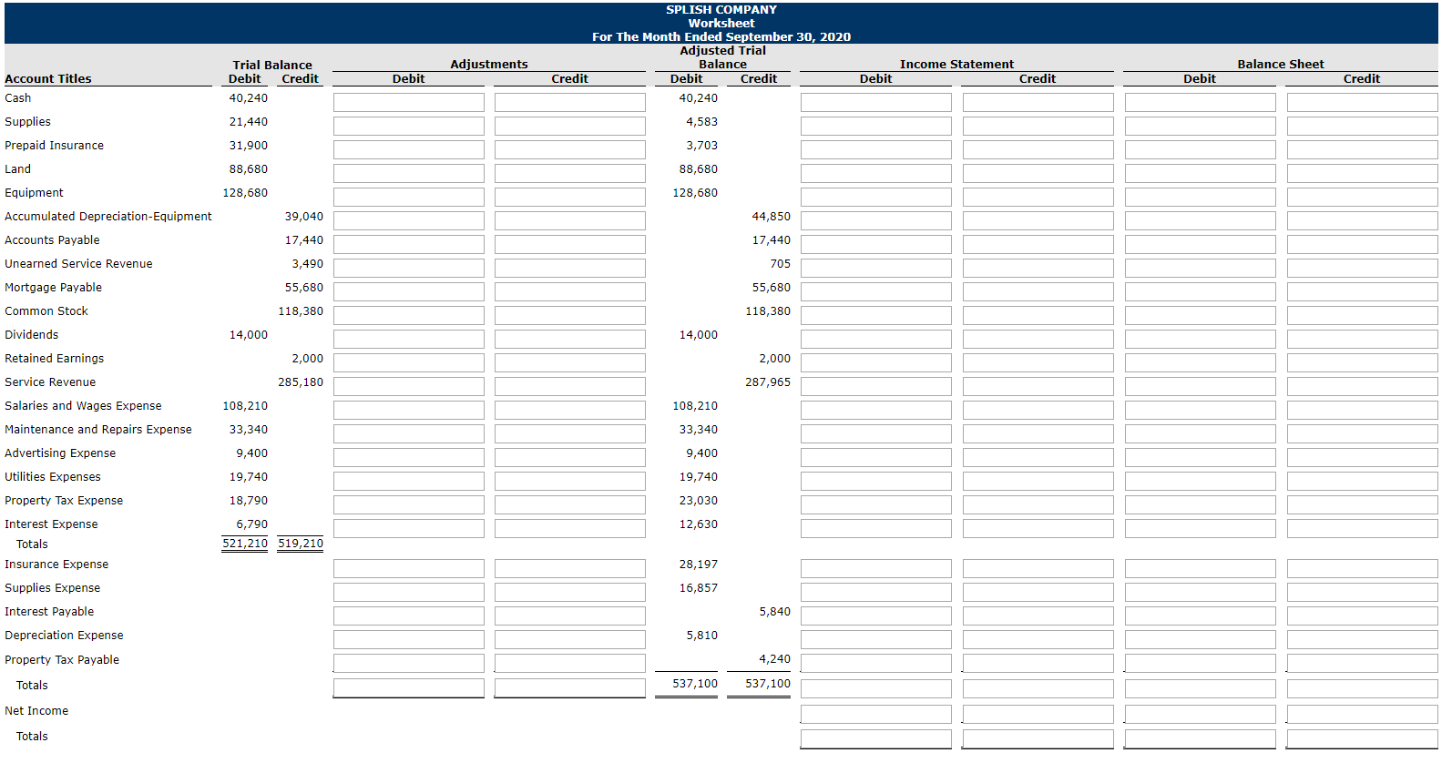Select the "Property Tax Payable" account title
The image size is (1452, 763).
point(62,660)
